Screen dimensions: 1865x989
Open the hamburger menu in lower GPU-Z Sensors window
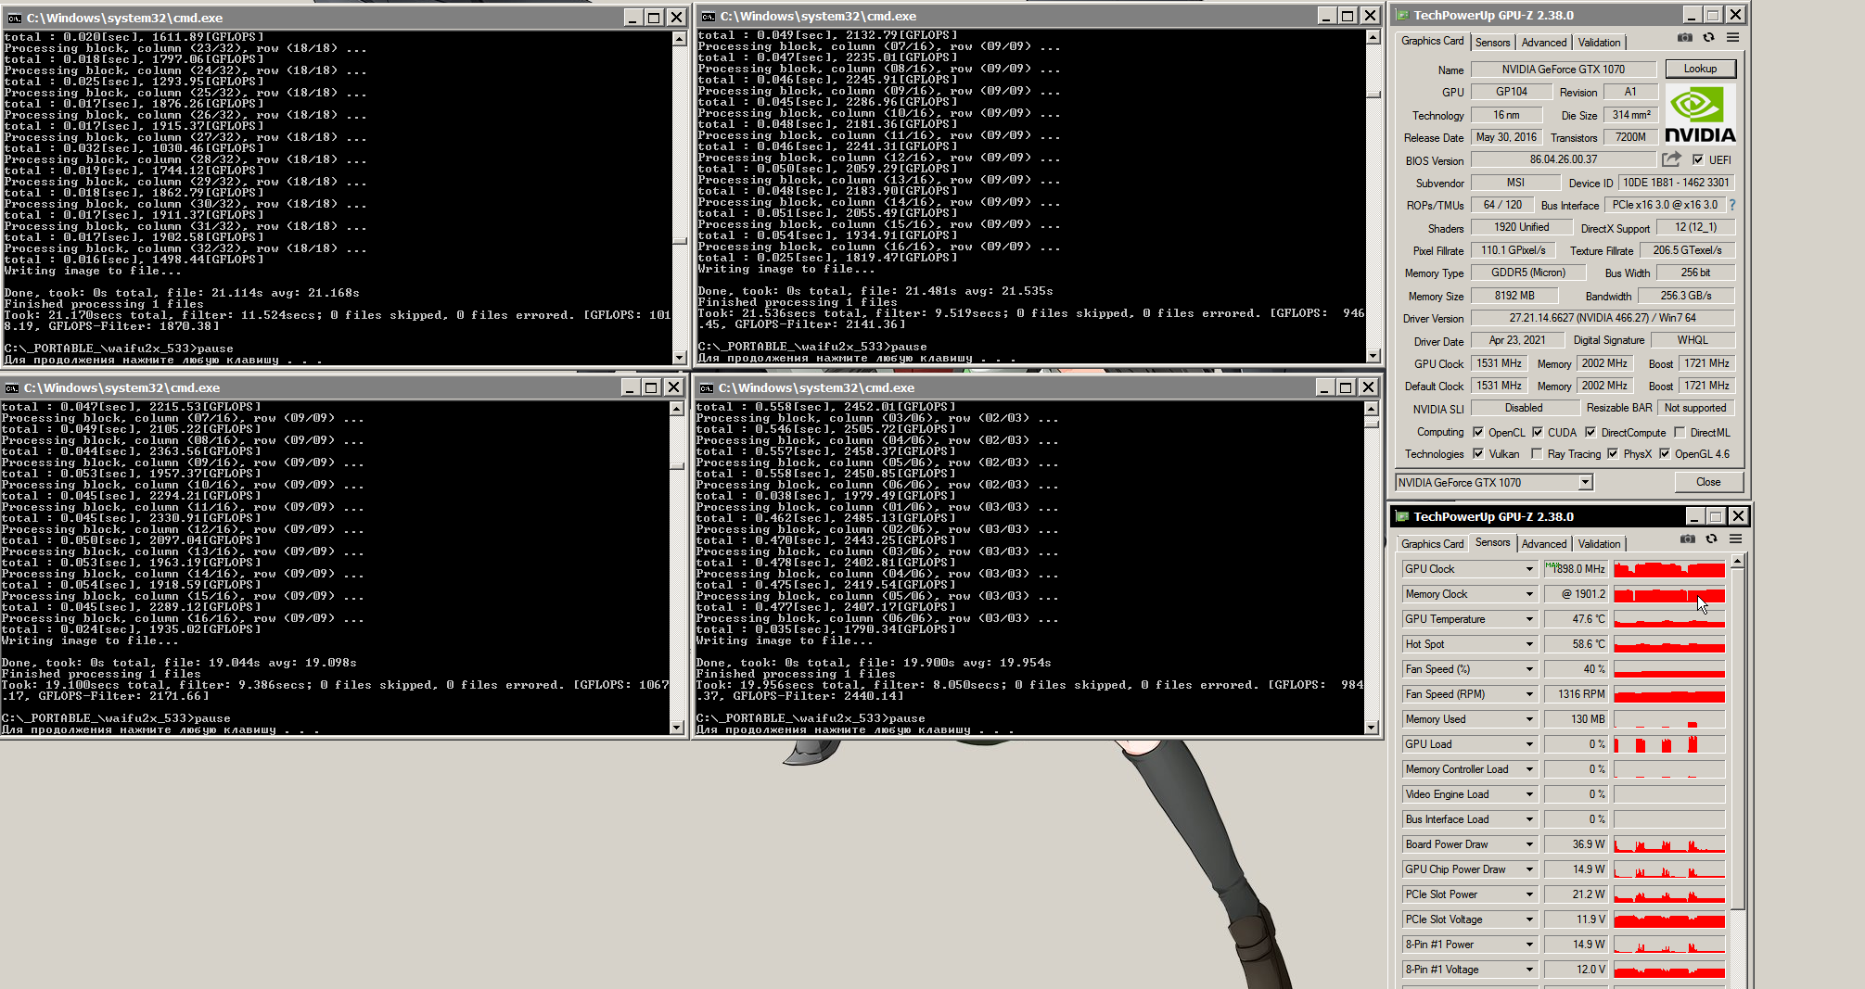(1735, 539)
